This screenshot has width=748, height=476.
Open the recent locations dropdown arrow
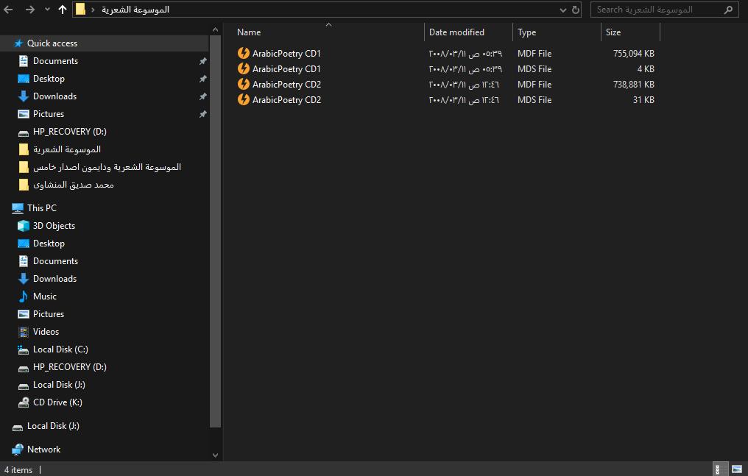pos(47,10)
